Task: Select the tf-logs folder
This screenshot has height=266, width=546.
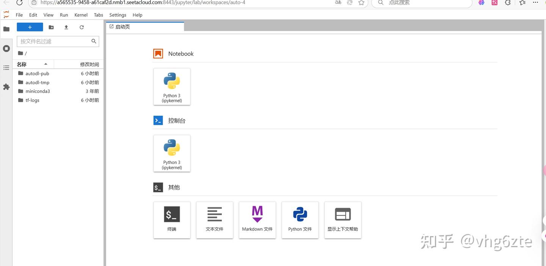Action: 58,100
